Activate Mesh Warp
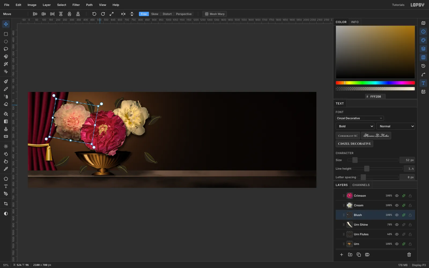Screen dimensions: 429x268 (214, 14)
